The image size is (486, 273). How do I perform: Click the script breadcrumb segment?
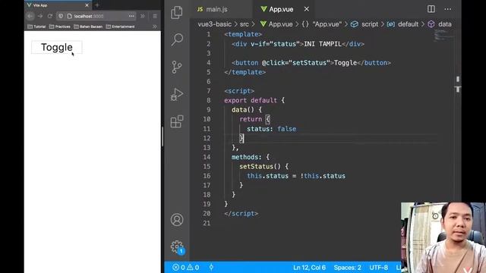(x=364, y=24)
